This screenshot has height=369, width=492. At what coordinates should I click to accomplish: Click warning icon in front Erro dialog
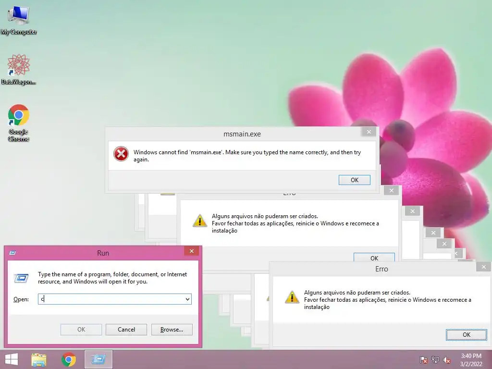pos(292,297)
